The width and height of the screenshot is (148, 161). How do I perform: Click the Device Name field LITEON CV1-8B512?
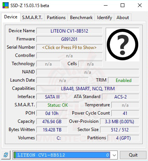pyautogui.click(x=69, y=31)
